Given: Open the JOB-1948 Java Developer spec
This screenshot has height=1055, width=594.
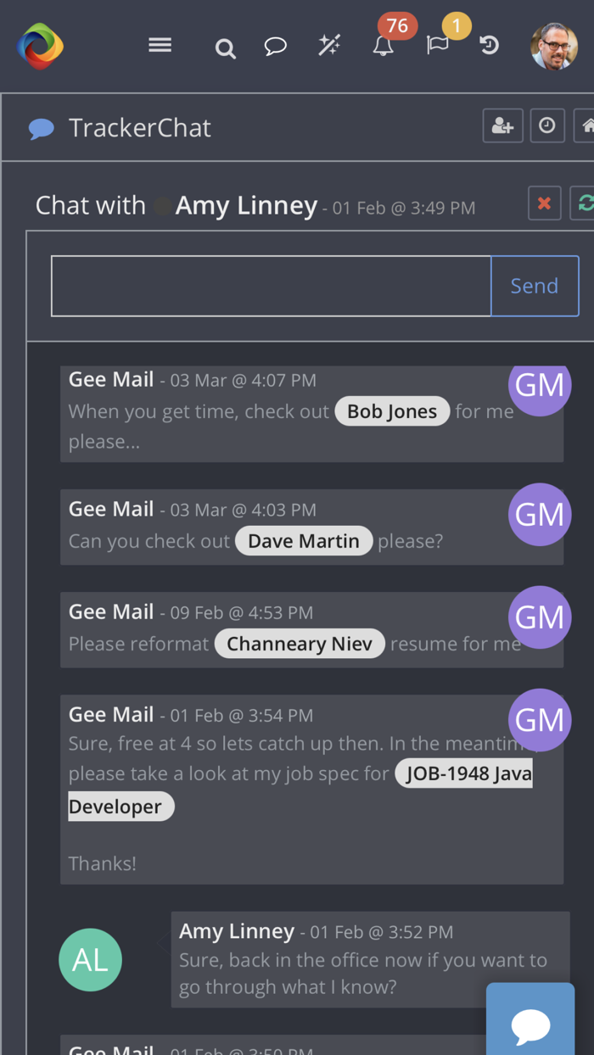Looking at the screenshot, I should [x=463, y=773].
